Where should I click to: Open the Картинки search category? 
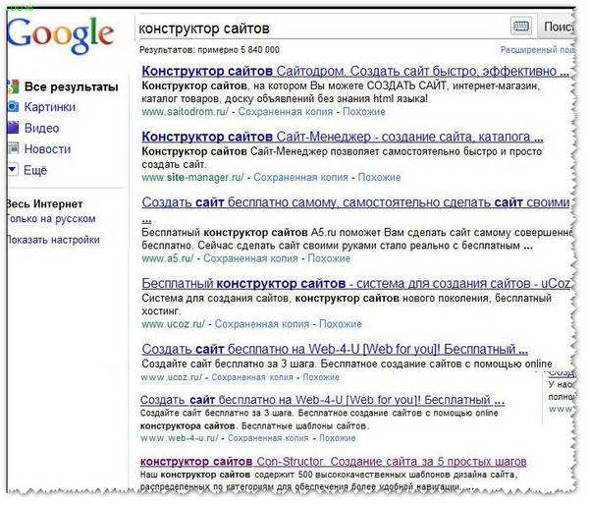[50, 107]
